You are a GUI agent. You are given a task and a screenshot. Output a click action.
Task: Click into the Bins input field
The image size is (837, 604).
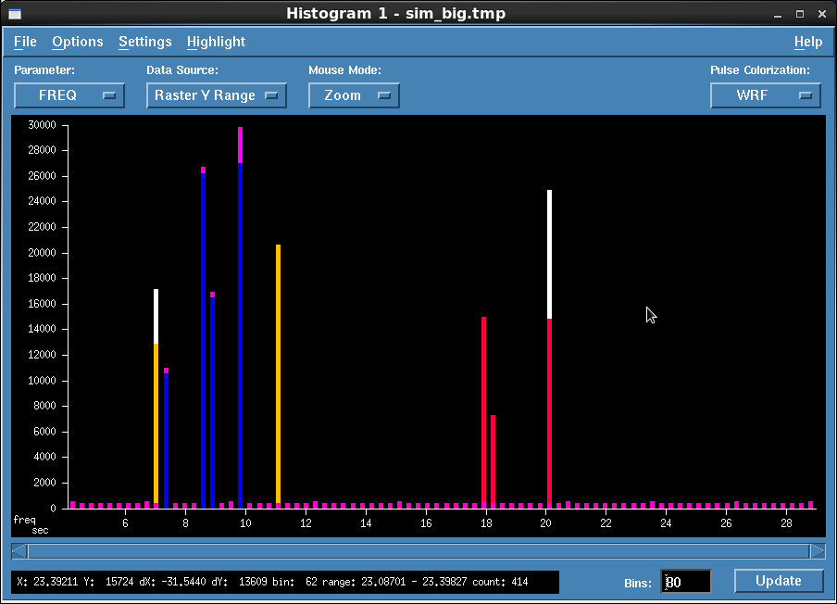click(x=685, y=582)
